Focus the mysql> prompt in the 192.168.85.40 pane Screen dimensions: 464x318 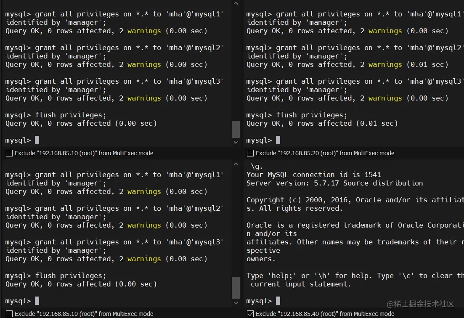tap(263, 301)
